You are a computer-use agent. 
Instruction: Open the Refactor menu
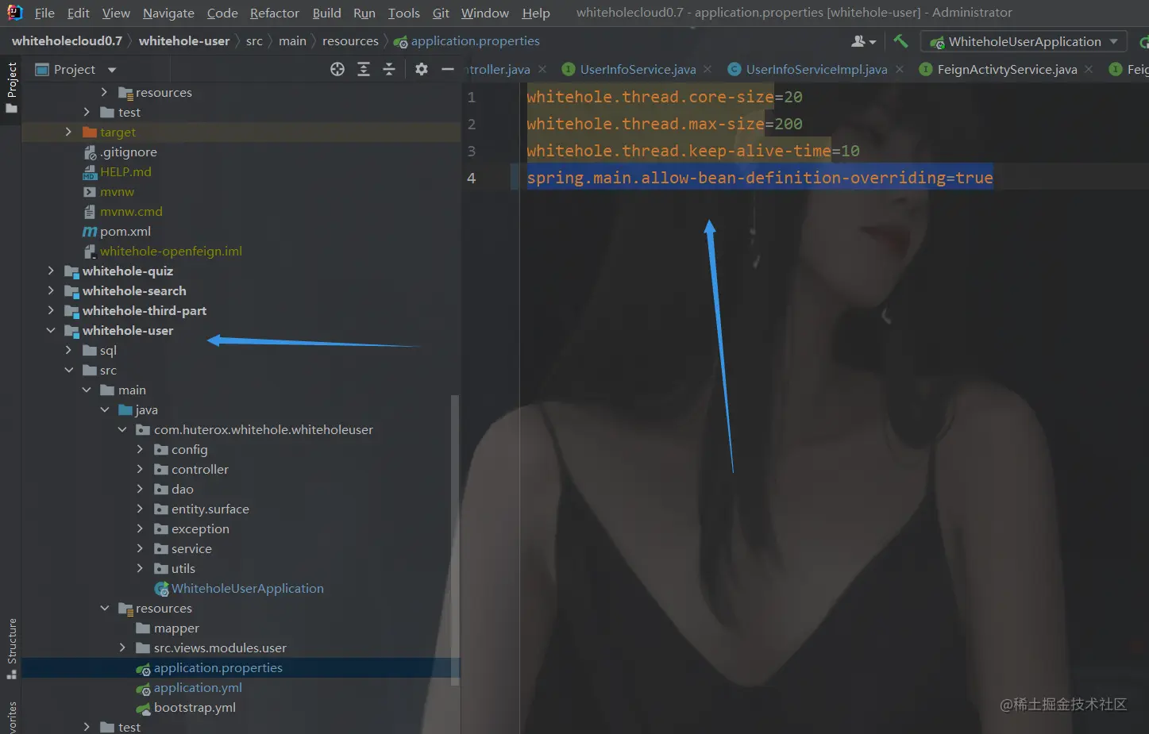click(x=274, y=13)
